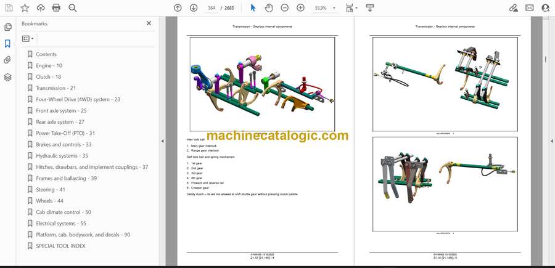Open the account sharing icon
The height and width of the screenshot is (268, 555).
click(546, 8)
